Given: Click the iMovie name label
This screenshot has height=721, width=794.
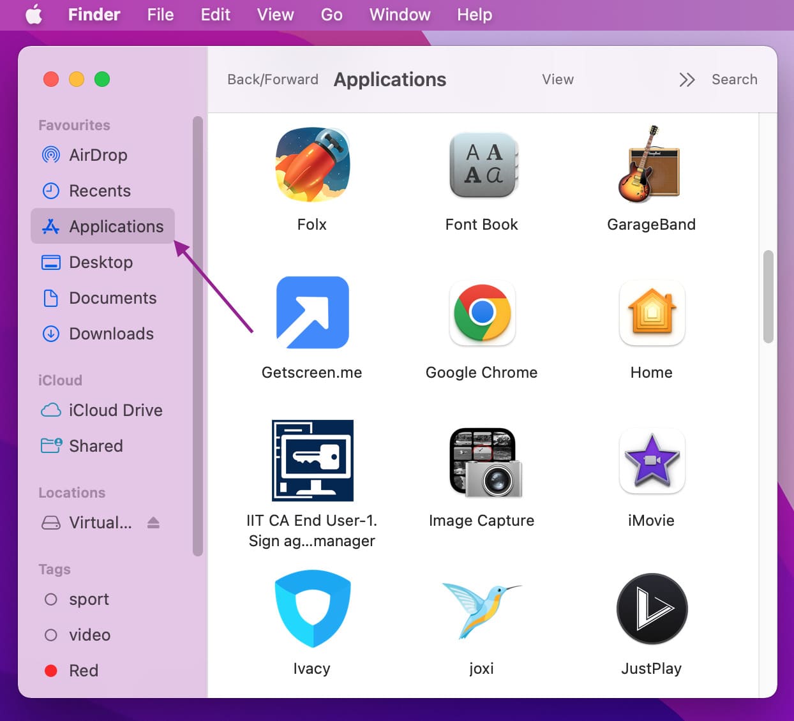Looking at the screenshot, I should [x=652, y=521].
